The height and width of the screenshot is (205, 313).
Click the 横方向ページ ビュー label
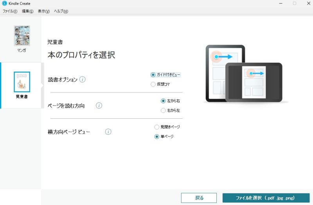pos(69,132)
